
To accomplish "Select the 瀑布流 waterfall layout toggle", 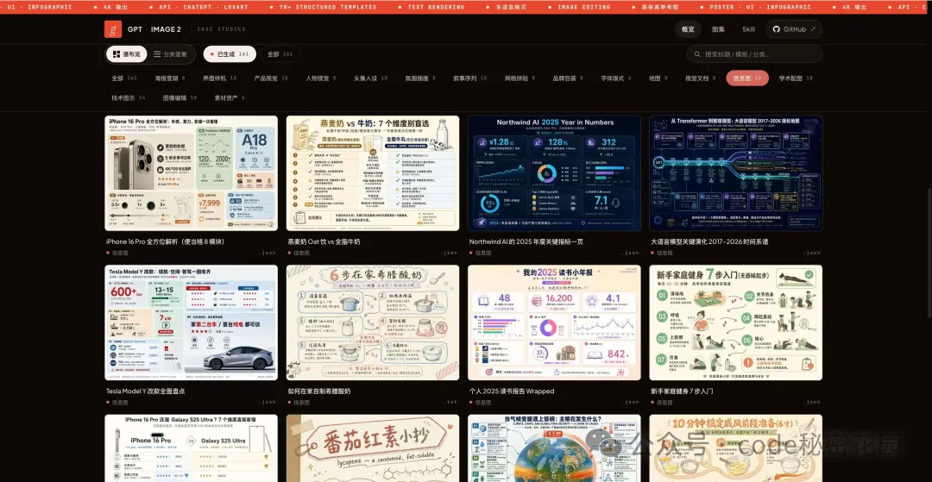I will [127, 54].
